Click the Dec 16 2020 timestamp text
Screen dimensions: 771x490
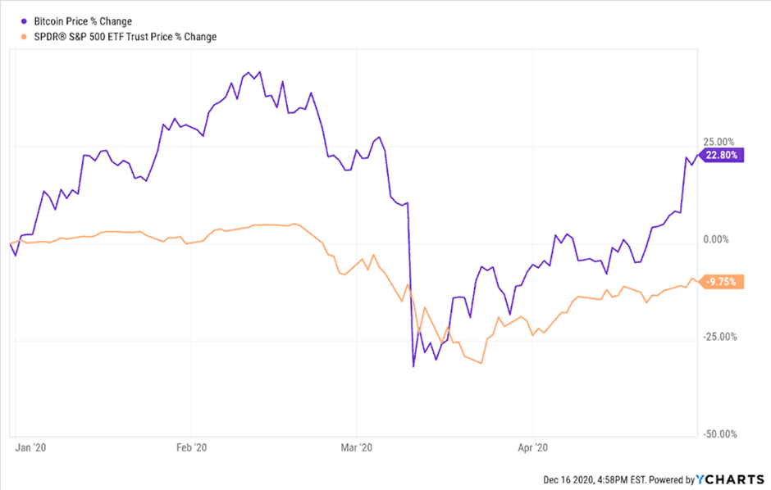tap(593, 479)
